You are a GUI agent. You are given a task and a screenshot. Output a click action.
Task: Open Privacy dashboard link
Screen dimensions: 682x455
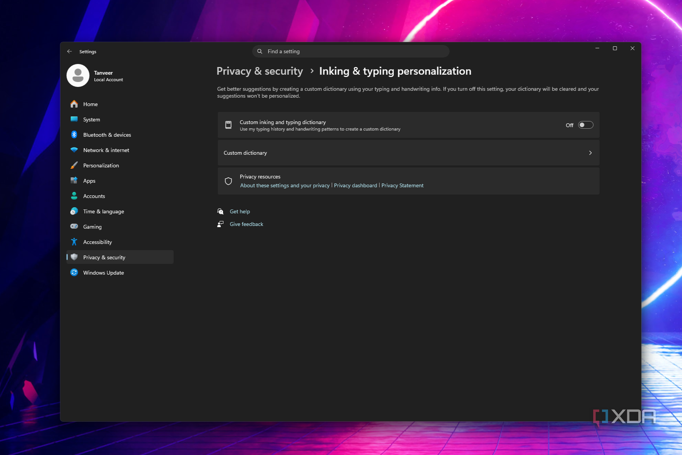pos(355,185)
